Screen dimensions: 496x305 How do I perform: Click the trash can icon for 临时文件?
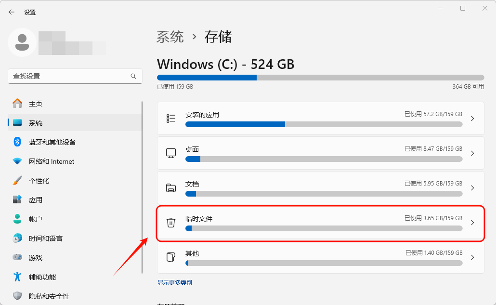[x=171, y=223]
